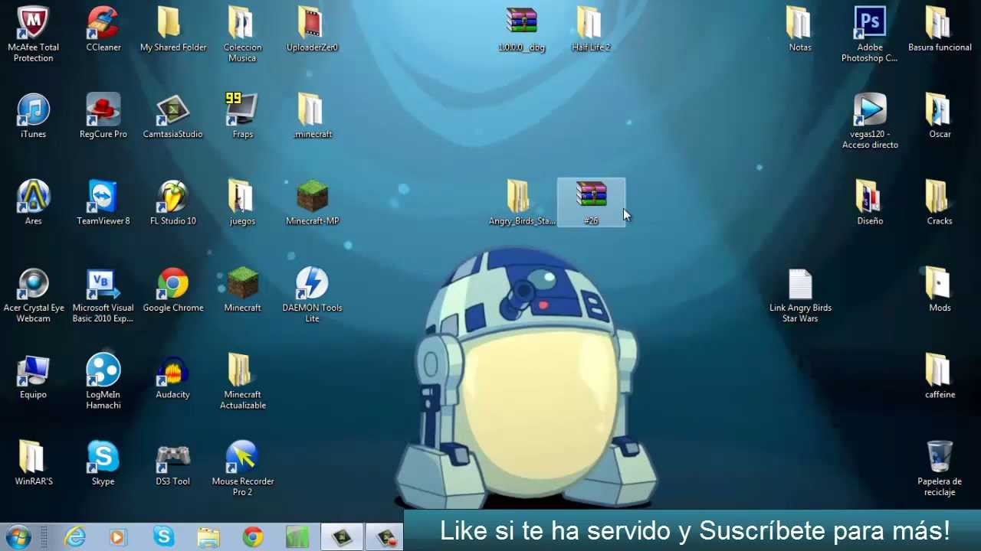Open the Cracks folder
981x551 pixels.
[940, 203]
